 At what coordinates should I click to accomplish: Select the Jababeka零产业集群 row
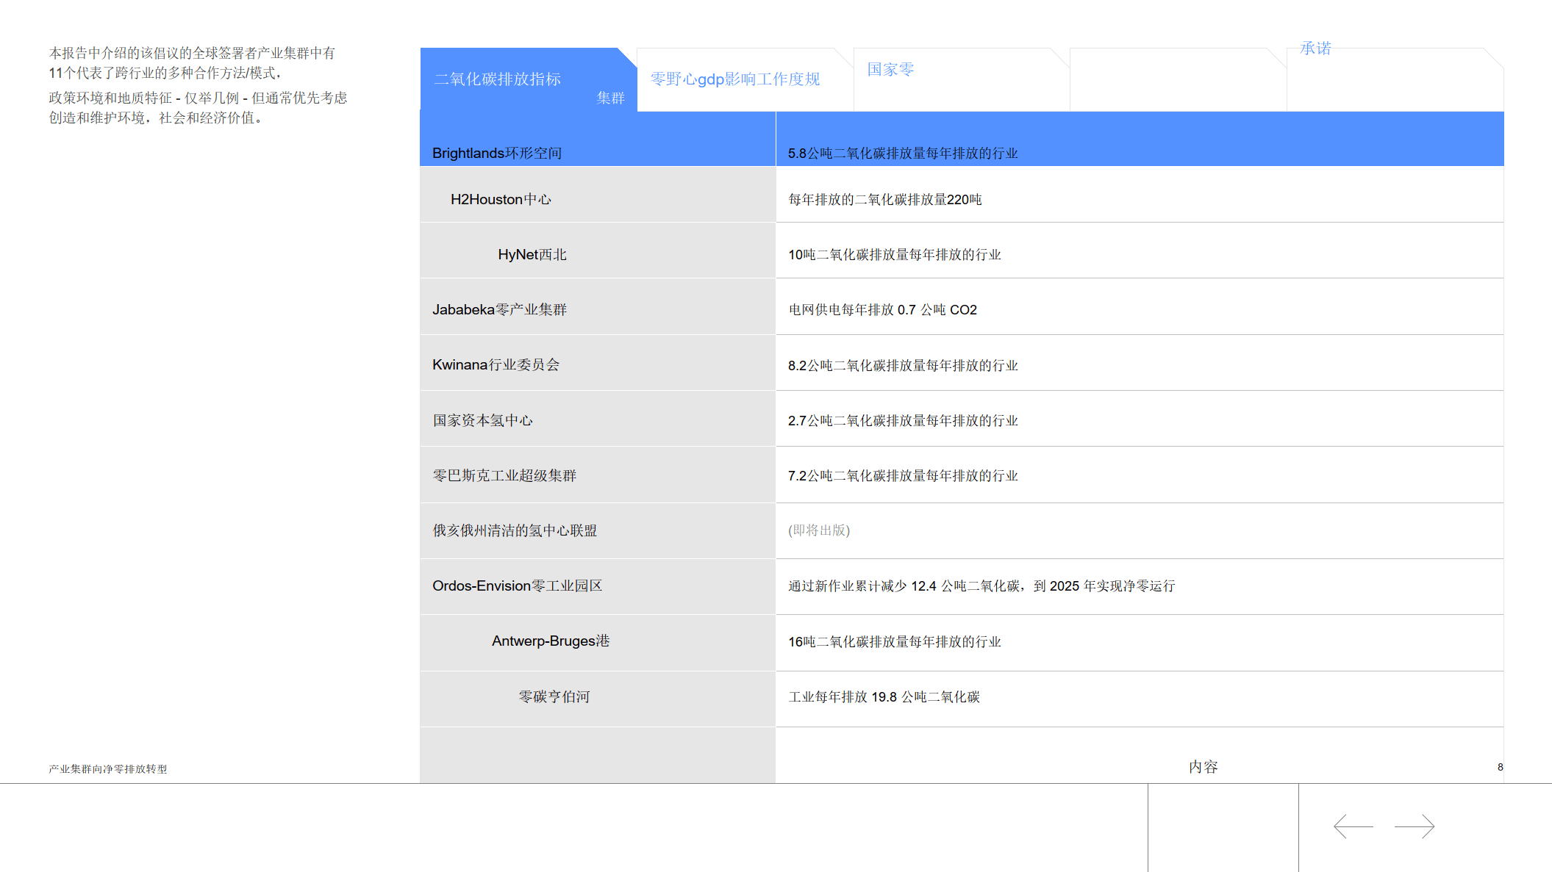[598, 306]
